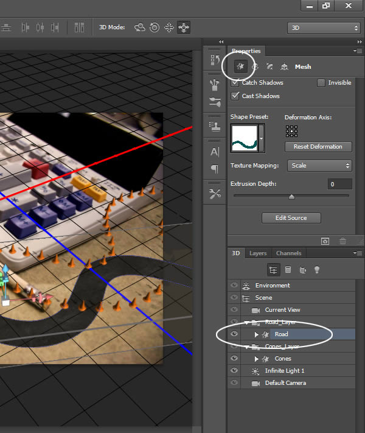The height and width of the screenshot is (433, 365).
Task: Expand the Road mesh item
Action: [x=256, y=334]
